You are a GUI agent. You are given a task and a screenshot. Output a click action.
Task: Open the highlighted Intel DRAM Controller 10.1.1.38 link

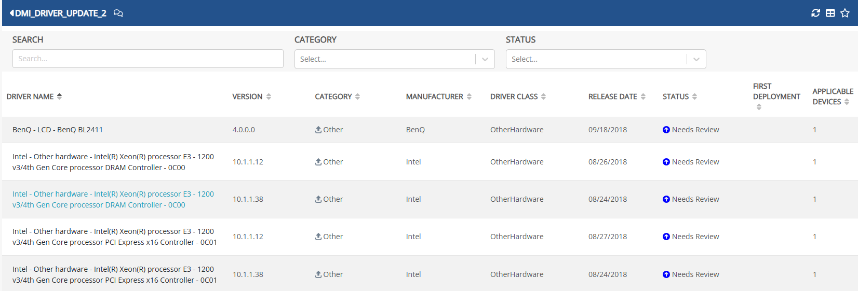click(x=113, y=199)
